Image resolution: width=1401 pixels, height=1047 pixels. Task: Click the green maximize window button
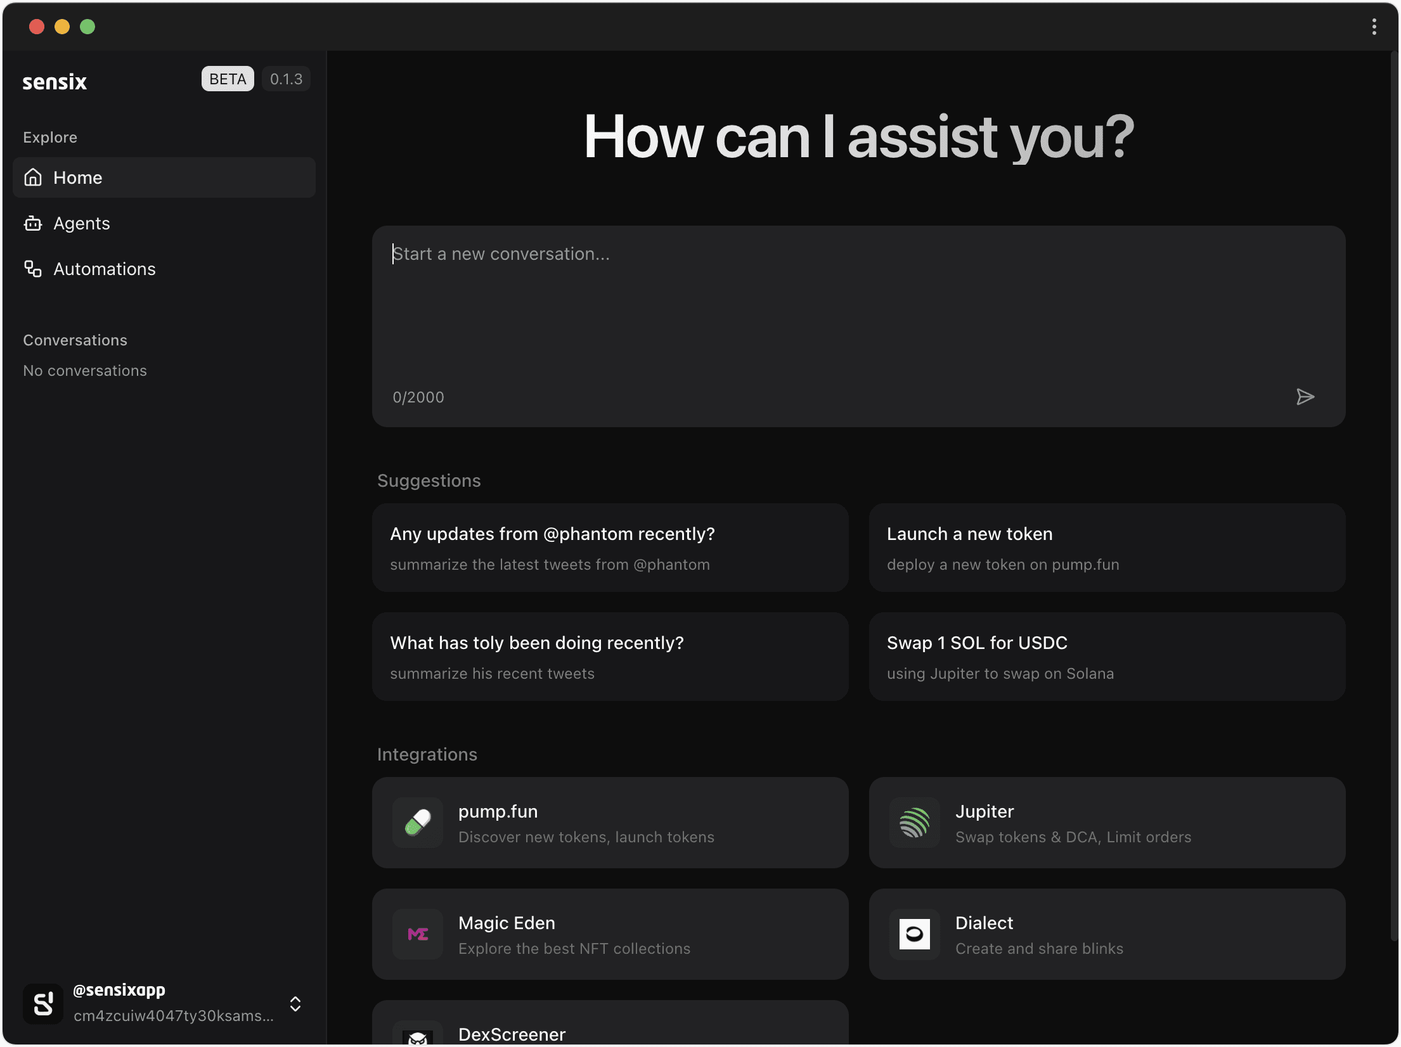87,27
